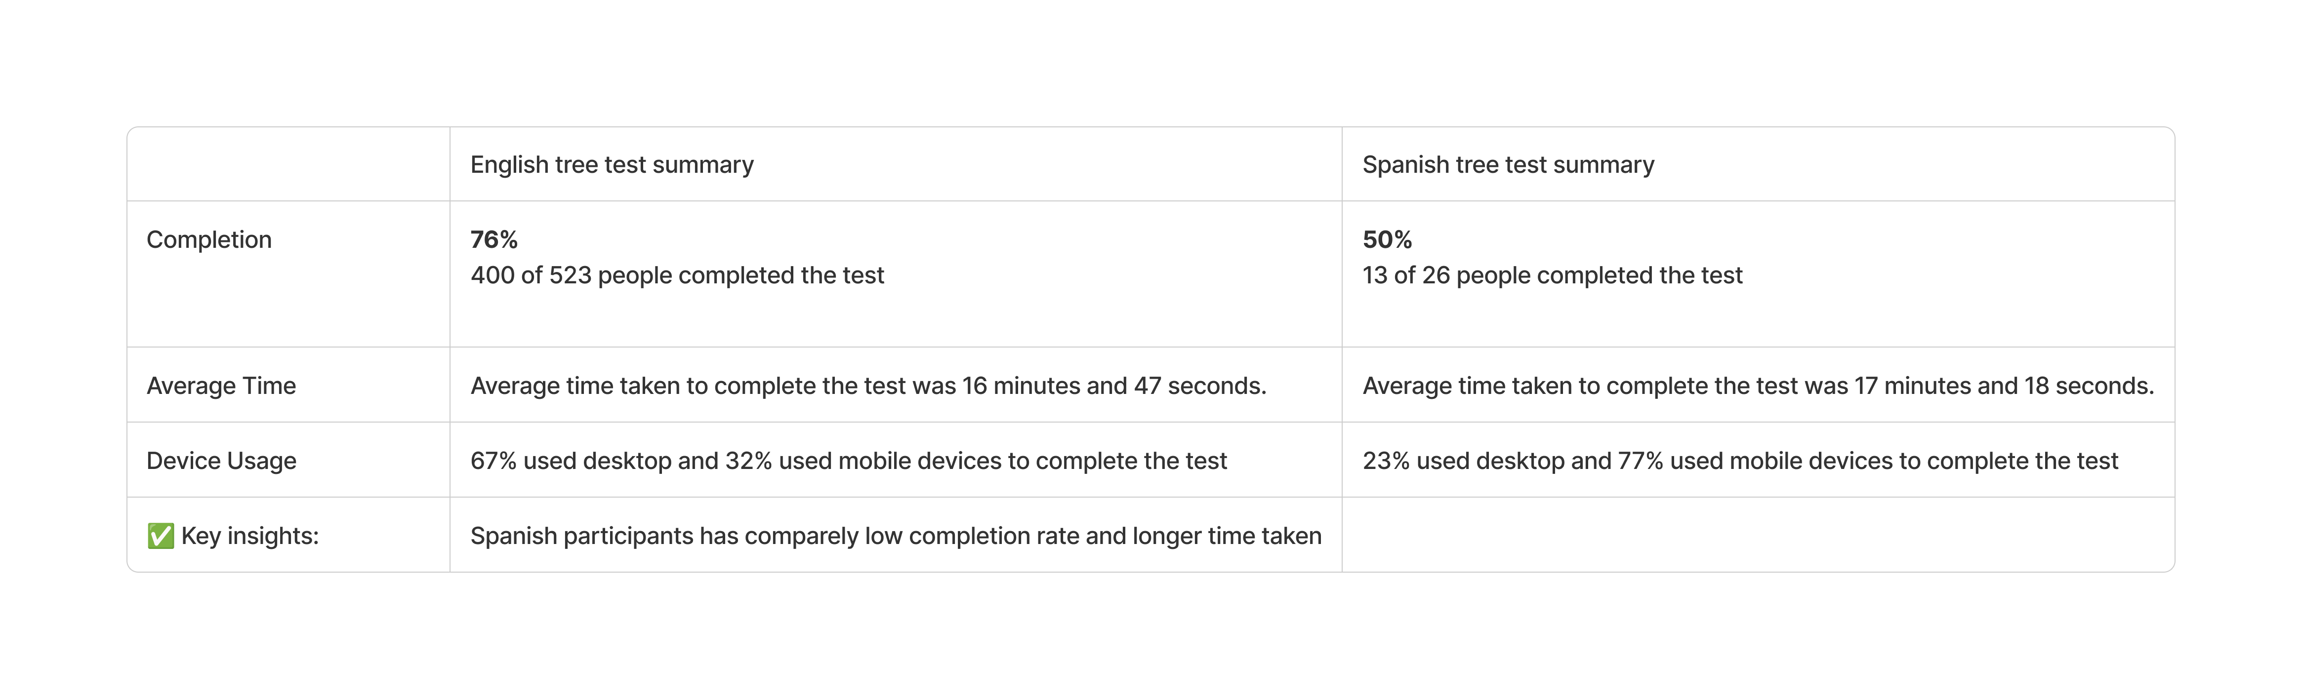Viewport: 2302px width, 699px height.
Task: Click the text 13 of 26 people completed
Action: point(1551,276)
